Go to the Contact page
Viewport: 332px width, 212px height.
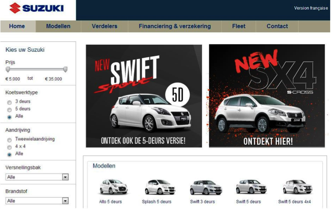coord(277,26)
